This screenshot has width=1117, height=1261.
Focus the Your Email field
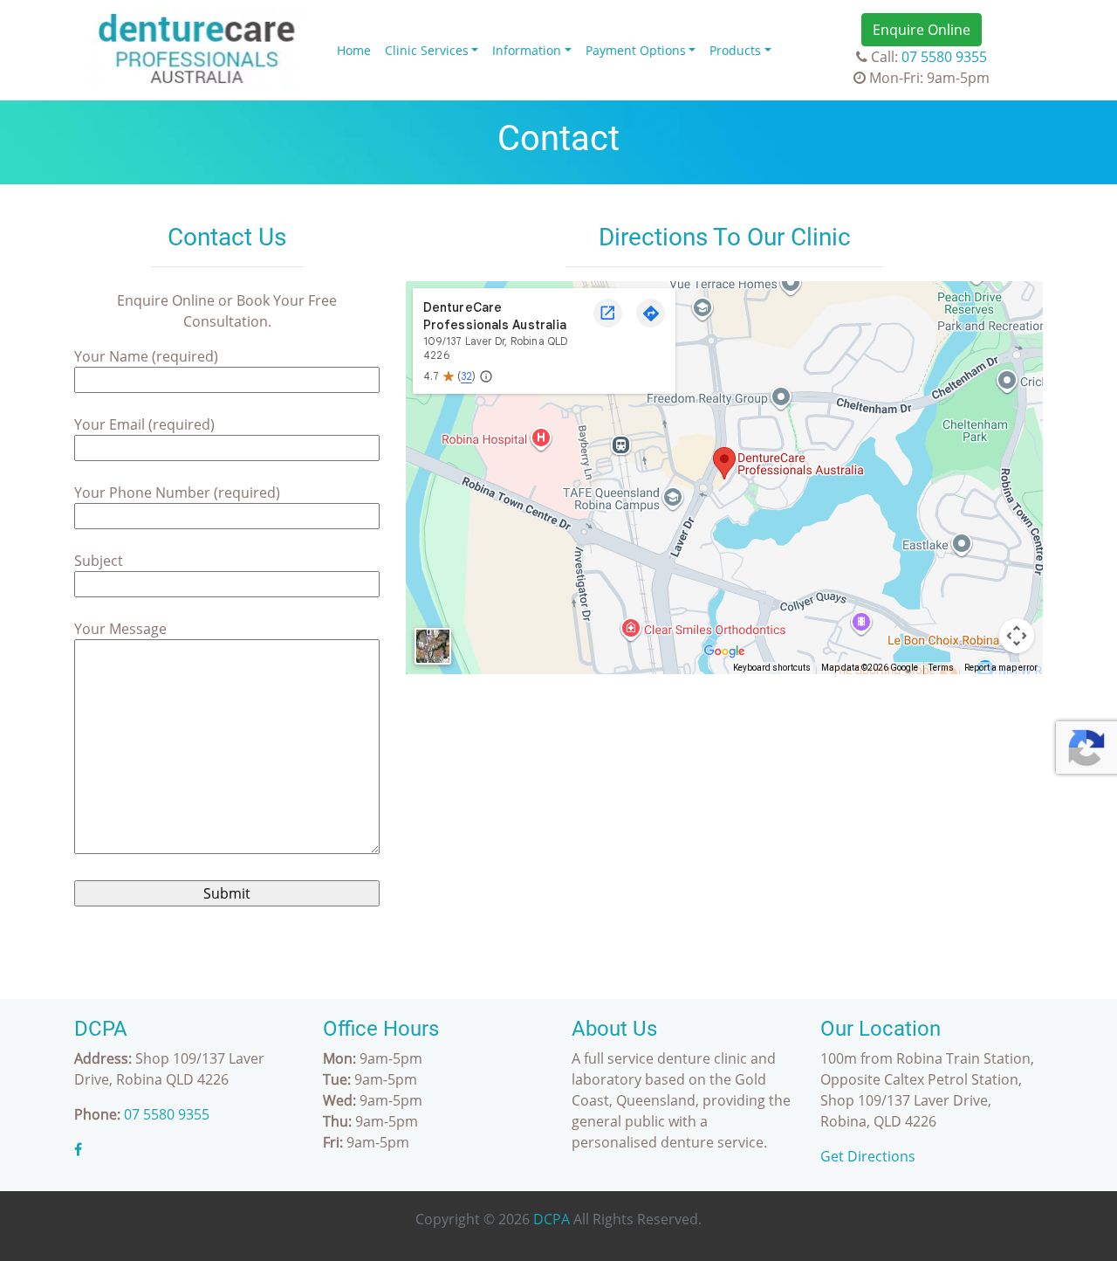[227, 448]
